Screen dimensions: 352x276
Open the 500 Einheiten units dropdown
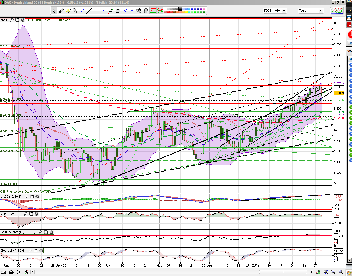[x=275, y=11]
